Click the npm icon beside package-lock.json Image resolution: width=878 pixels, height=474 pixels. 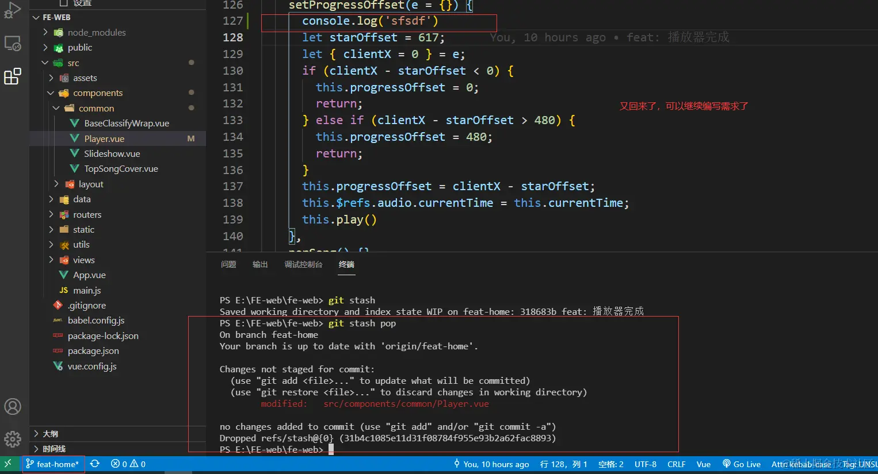58,336
